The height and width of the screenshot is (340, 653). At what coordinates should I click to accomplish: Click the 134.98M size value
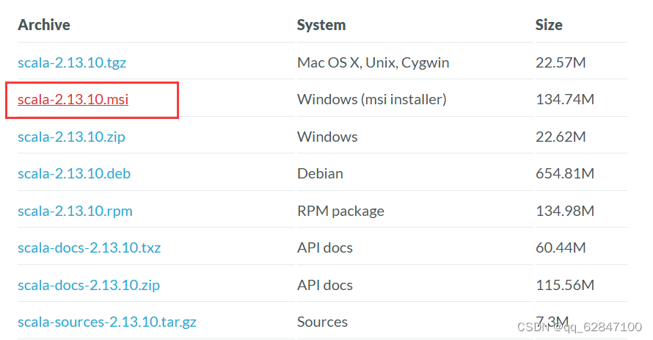pyautogui.click(x=565, y=211)
